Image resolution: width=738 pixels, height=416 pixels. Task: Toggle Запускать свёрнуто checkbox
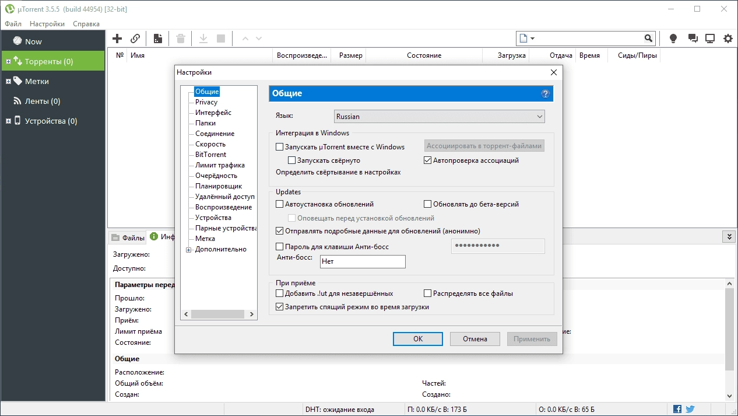(x=292, y=160)
